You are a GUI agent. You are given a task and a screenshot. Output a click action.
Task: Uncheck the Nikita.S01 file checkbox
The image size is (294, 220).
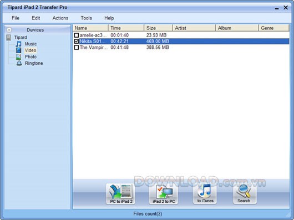[77, 41]
